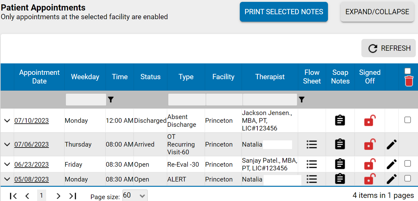Click the trash delete icon in the table header
Image resolution: width=418 pixels, height=201 pixels.
coord(408,81)
